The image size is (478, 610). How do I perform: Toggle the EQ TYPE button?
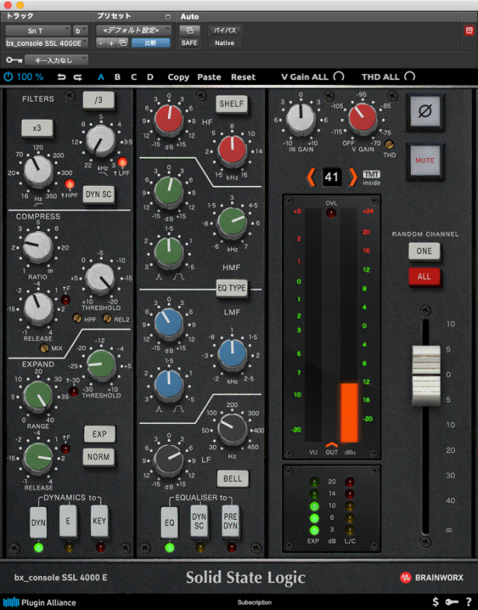(x=232, y=288)
